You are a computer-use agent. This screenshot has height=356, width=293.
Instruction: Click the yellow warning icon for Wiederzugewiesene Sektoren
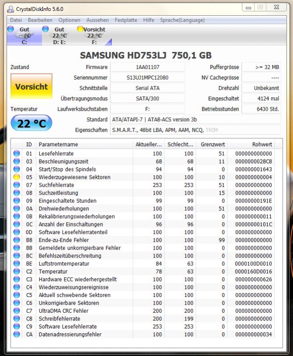click(x=17, y=177)
